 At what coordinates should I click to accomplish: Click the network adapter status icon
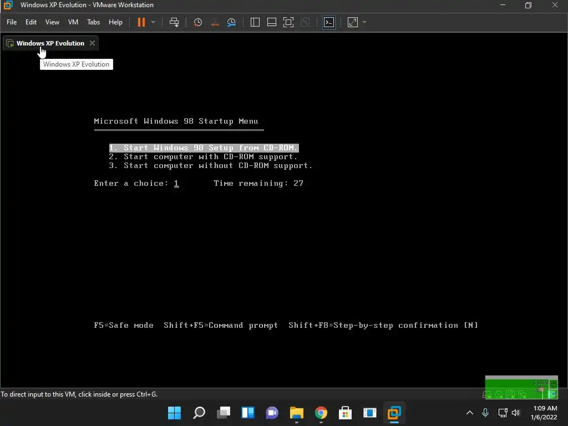[522, 394]
